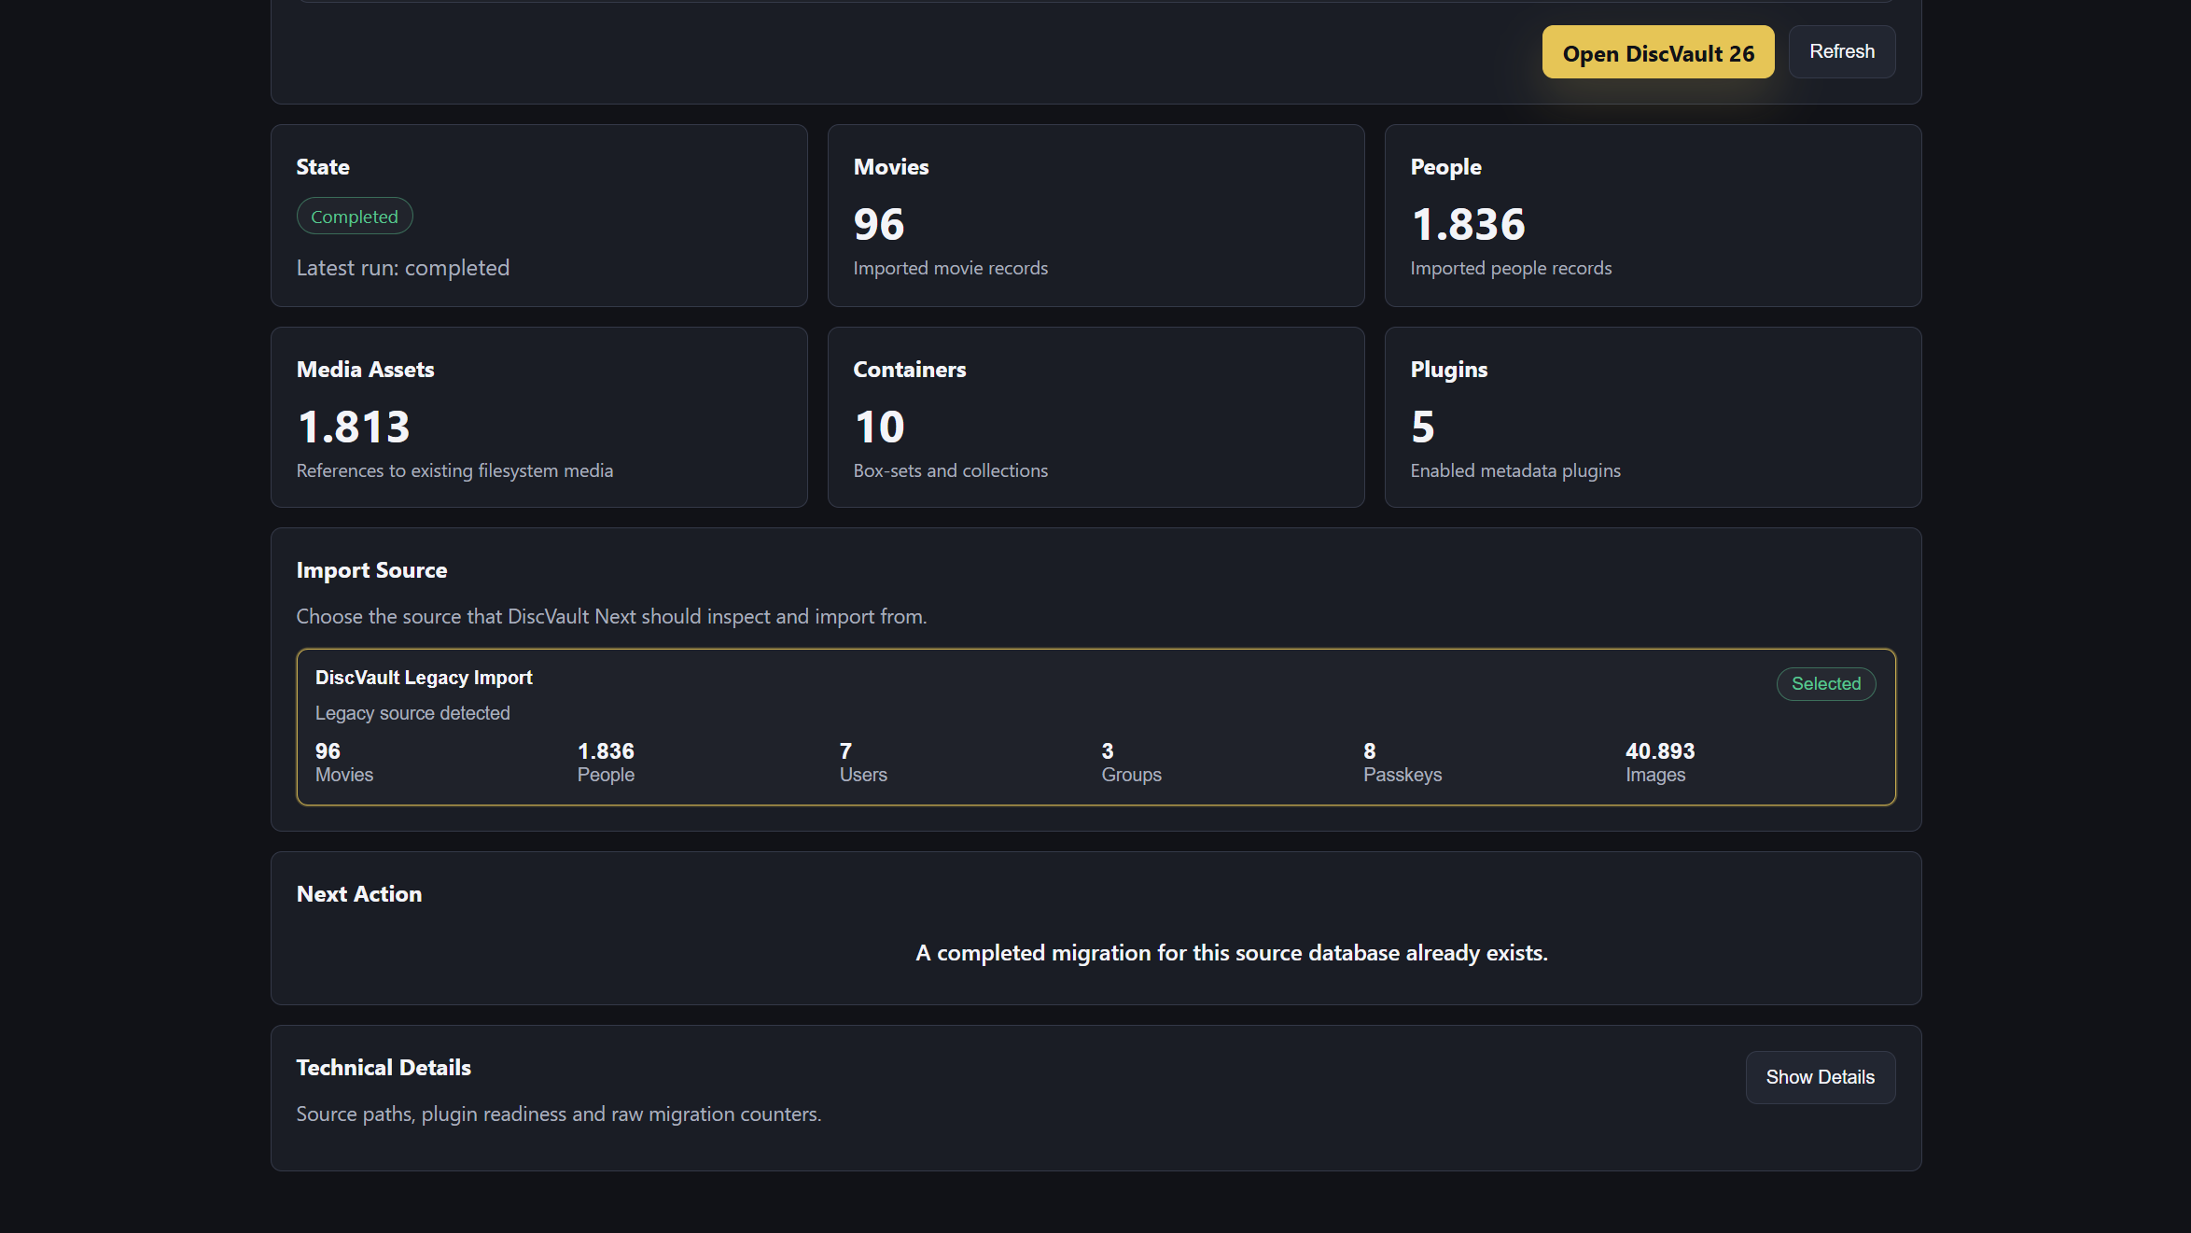Click the completed migration already exists message
Screen dimensions: 2191x1233
point(1232,953)
